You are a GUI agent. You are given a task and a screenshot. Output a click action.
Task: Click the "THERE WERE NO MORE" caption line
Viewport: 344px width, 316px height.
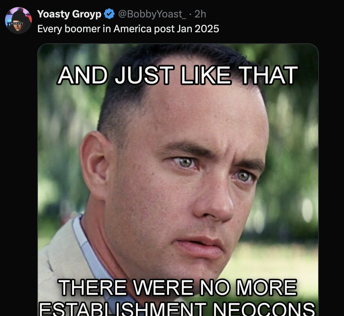coord(178,287)
